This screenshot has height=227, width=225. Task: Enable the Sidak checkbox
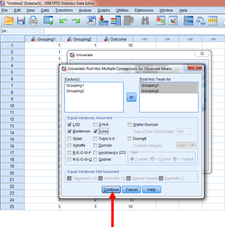point(70,139)
